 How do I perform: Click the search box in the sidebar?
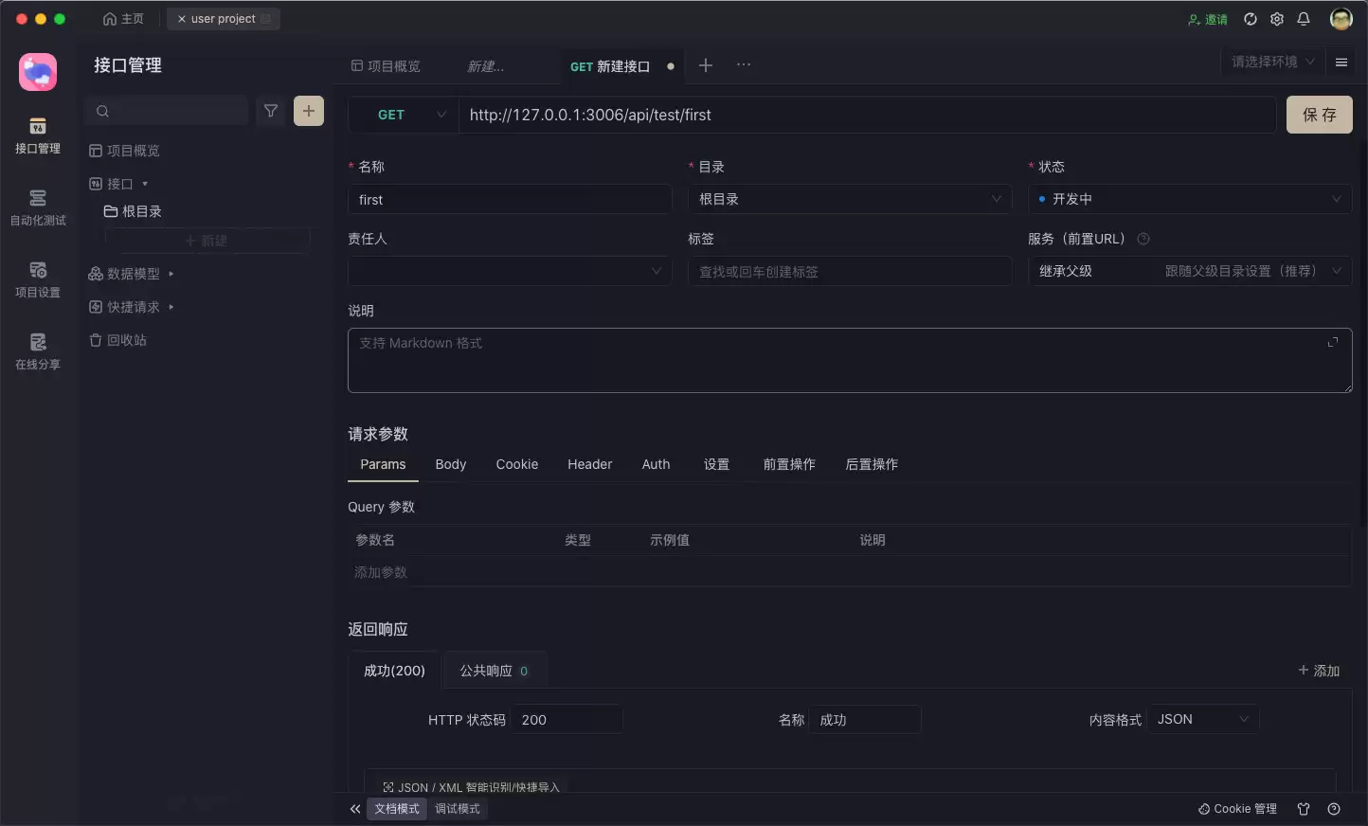[x=167, y=111]
